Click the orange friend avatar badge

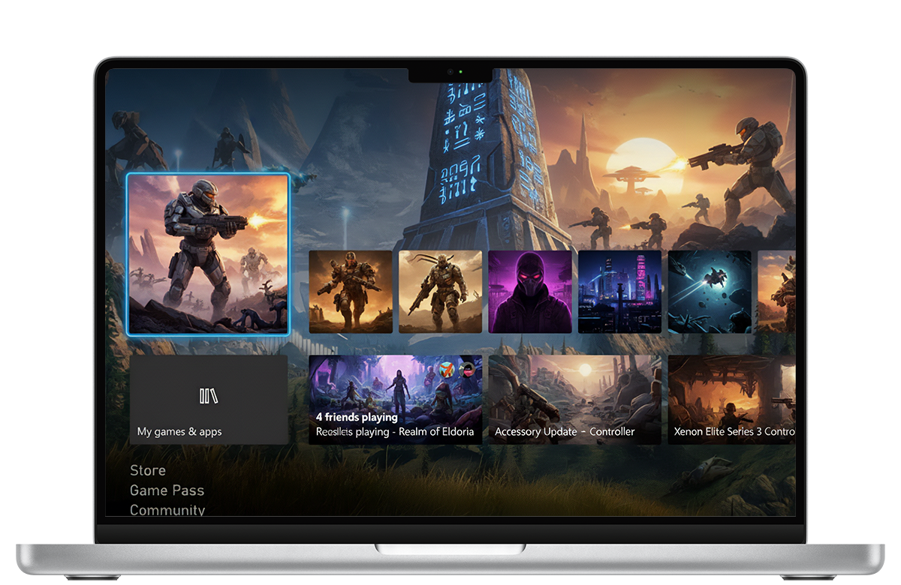coord(446,370)
